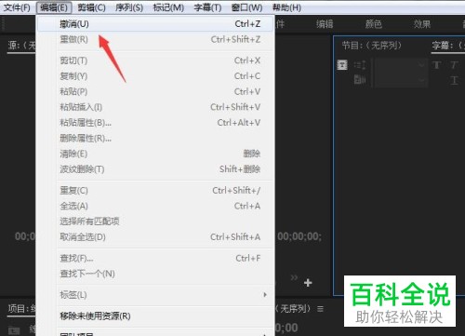465x336 pixels.
Task: Click the caption layout icon below list icon
Action: [x=360, y=80]
